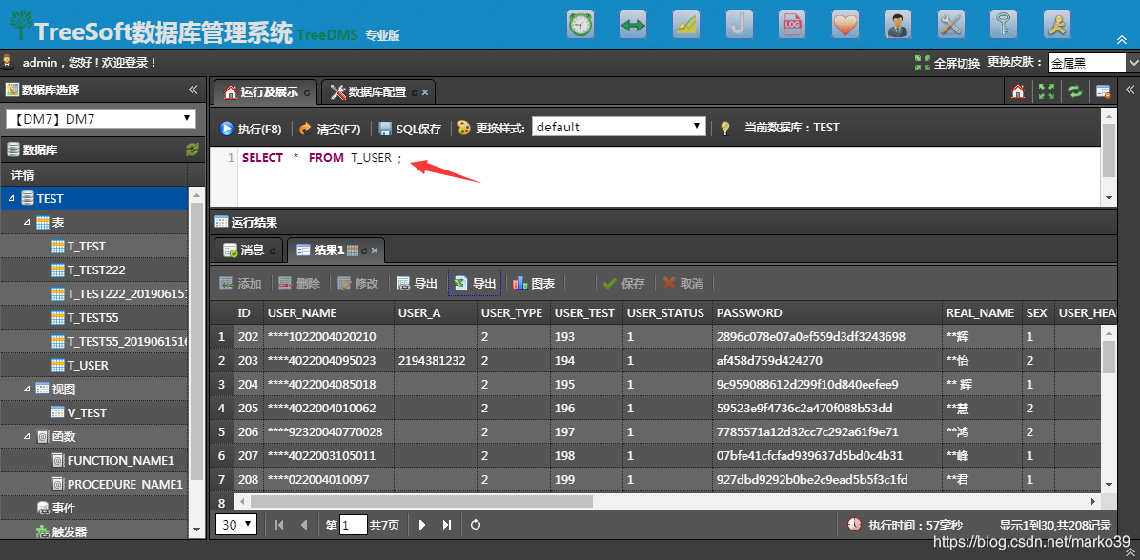Select PROCEDURE_NAME1 in tree

tap(125, 484)
